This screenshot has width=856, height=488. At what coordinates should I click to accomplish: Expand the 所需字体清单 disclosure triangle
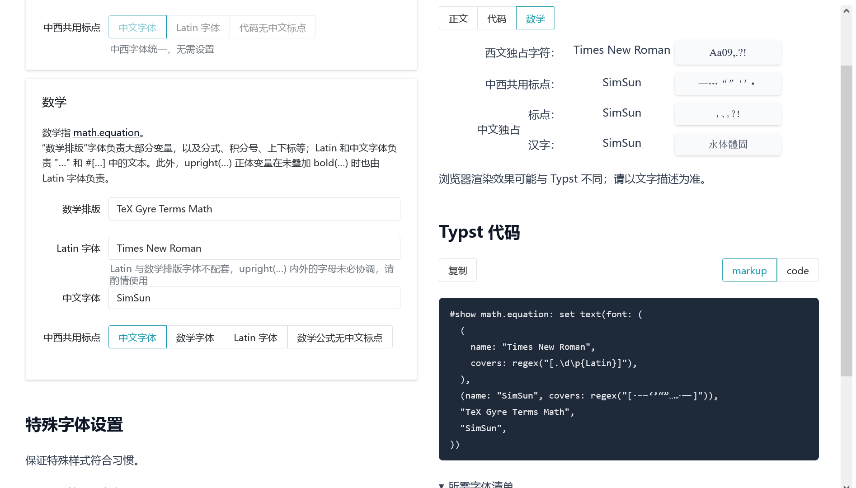[442, 485]
